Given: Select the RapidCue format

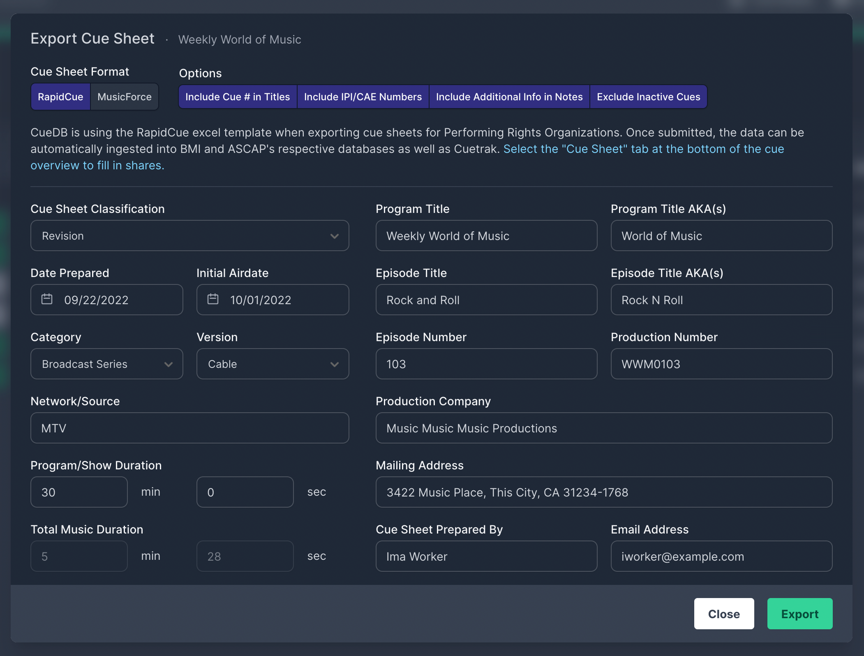Looking at the screenshot, I should click(60, 97).
